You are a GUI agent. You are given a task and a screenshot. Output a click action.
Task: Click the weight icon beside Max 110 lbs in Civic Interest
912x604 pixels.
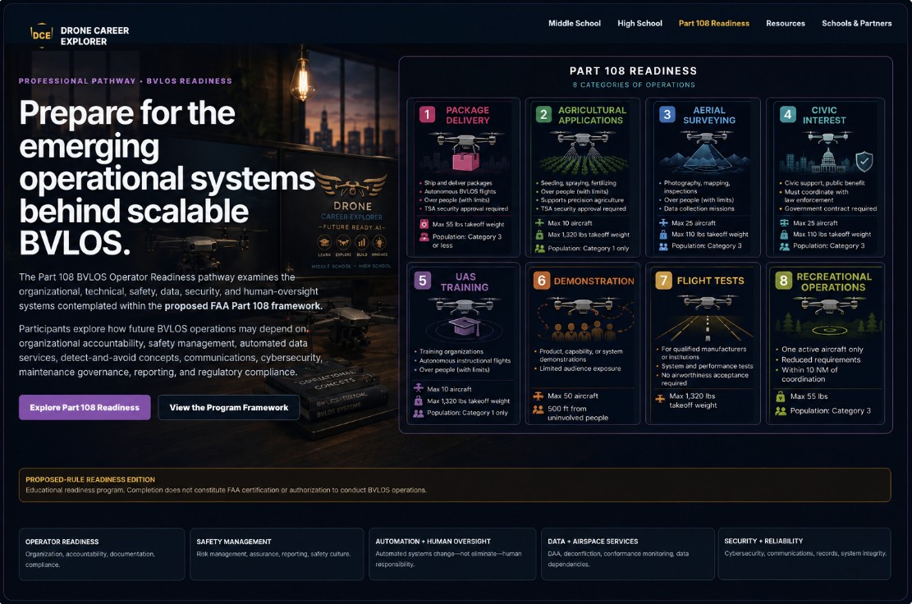coord(784,234)
